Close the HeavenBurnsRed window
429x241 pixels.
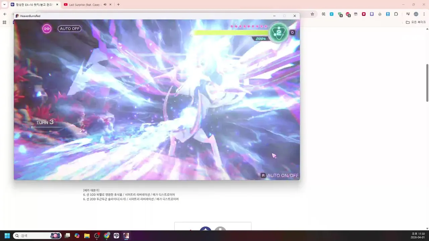tap(295, 16)
